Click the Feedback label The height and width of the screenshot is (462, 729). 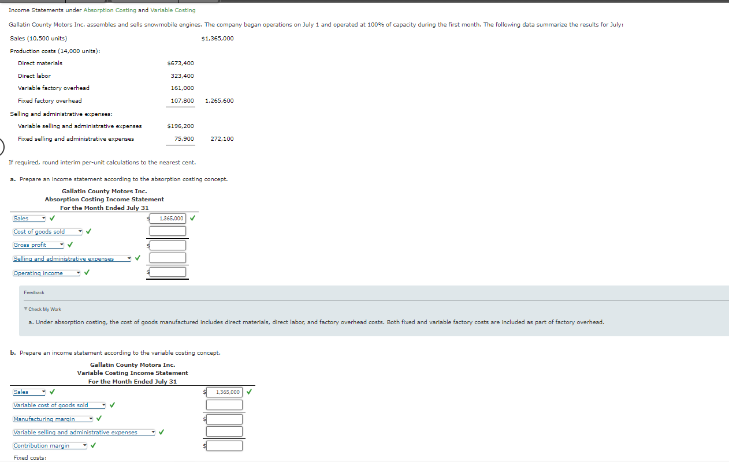pos(34,293)
